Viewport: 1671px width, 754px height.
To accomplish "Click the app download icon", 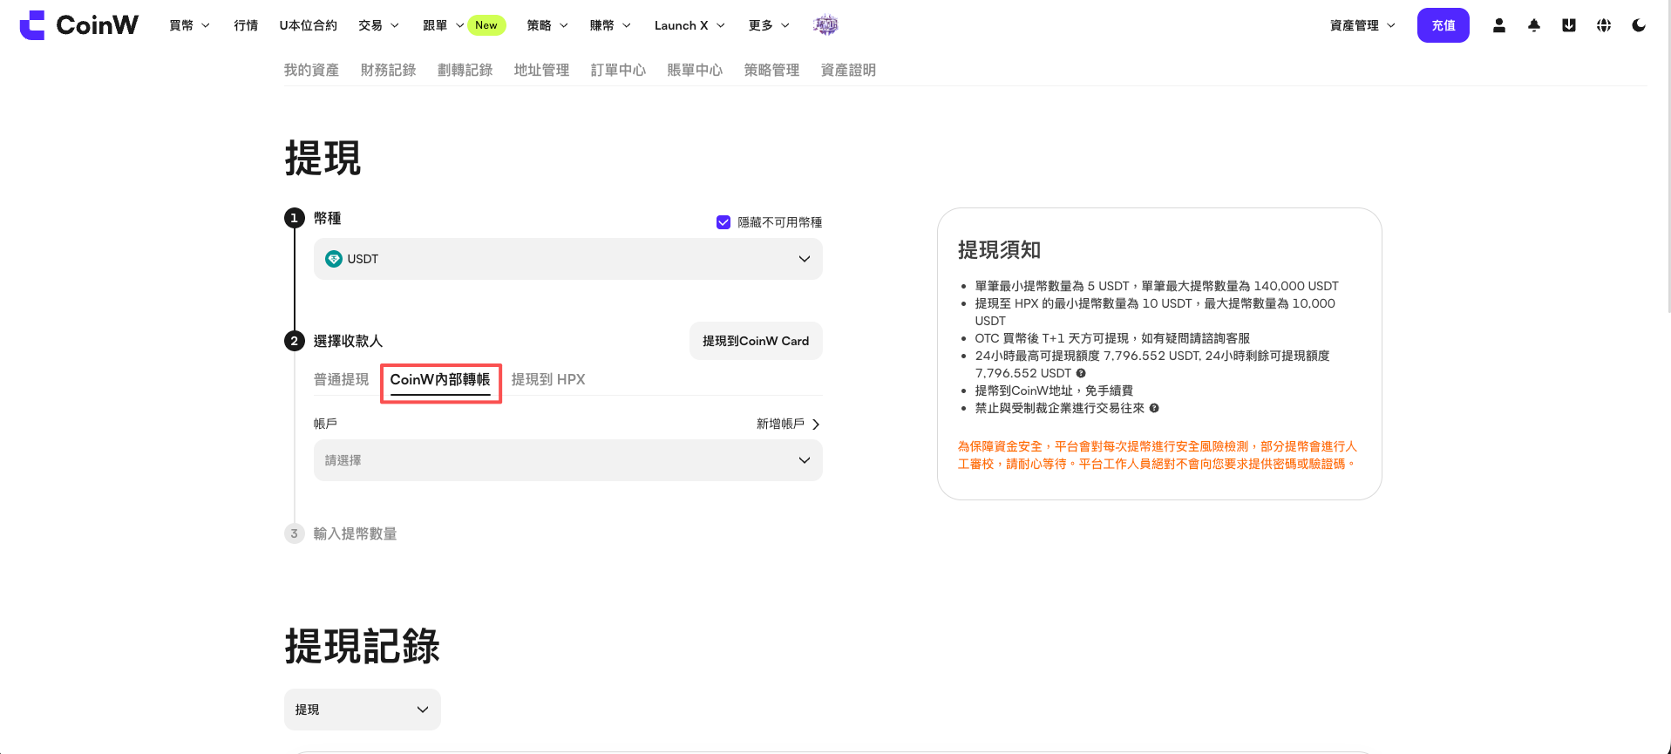I will 1569,25.
